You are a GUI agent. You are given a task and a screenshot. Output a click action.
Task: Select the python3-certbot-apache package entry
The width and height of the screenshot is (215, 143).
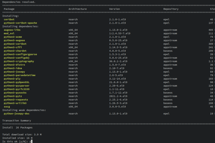coord(20,23)
